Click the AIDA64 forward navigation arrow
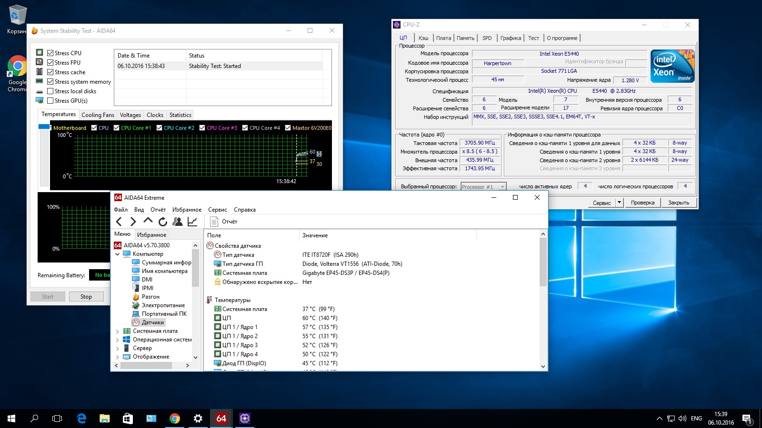The image size is (762, 428). pyautogui.click(x=133, y=222)
